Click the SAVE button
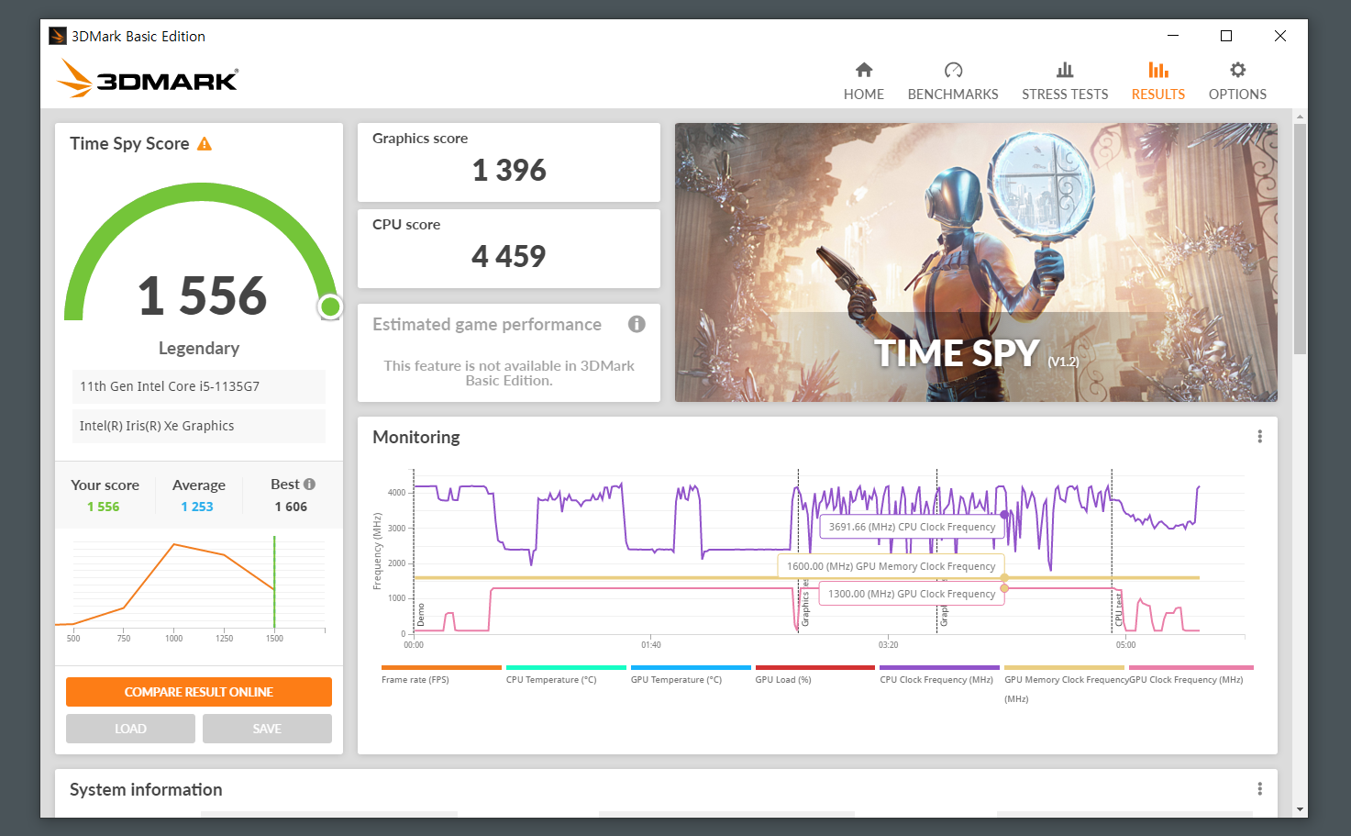The width and height of the screenshot is (1351, 836). click(267, 729)
